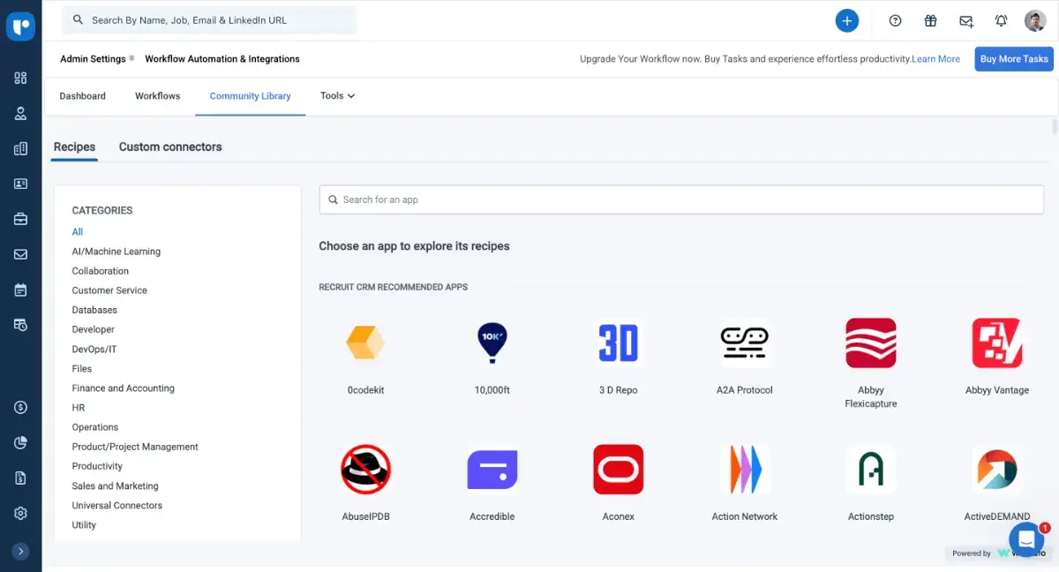Viewport: 1059px width, 572px height.
Task: Select the Recipes tab
Action: tap(74, 147)
